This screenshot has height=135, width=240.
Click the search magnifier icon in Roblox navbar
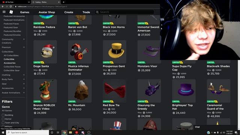click(97, 12)
